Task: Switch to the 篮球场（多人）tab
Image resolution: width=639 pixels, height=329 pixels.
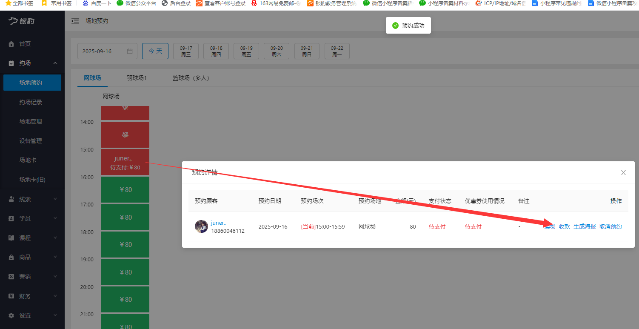Action: pos(191,78)
